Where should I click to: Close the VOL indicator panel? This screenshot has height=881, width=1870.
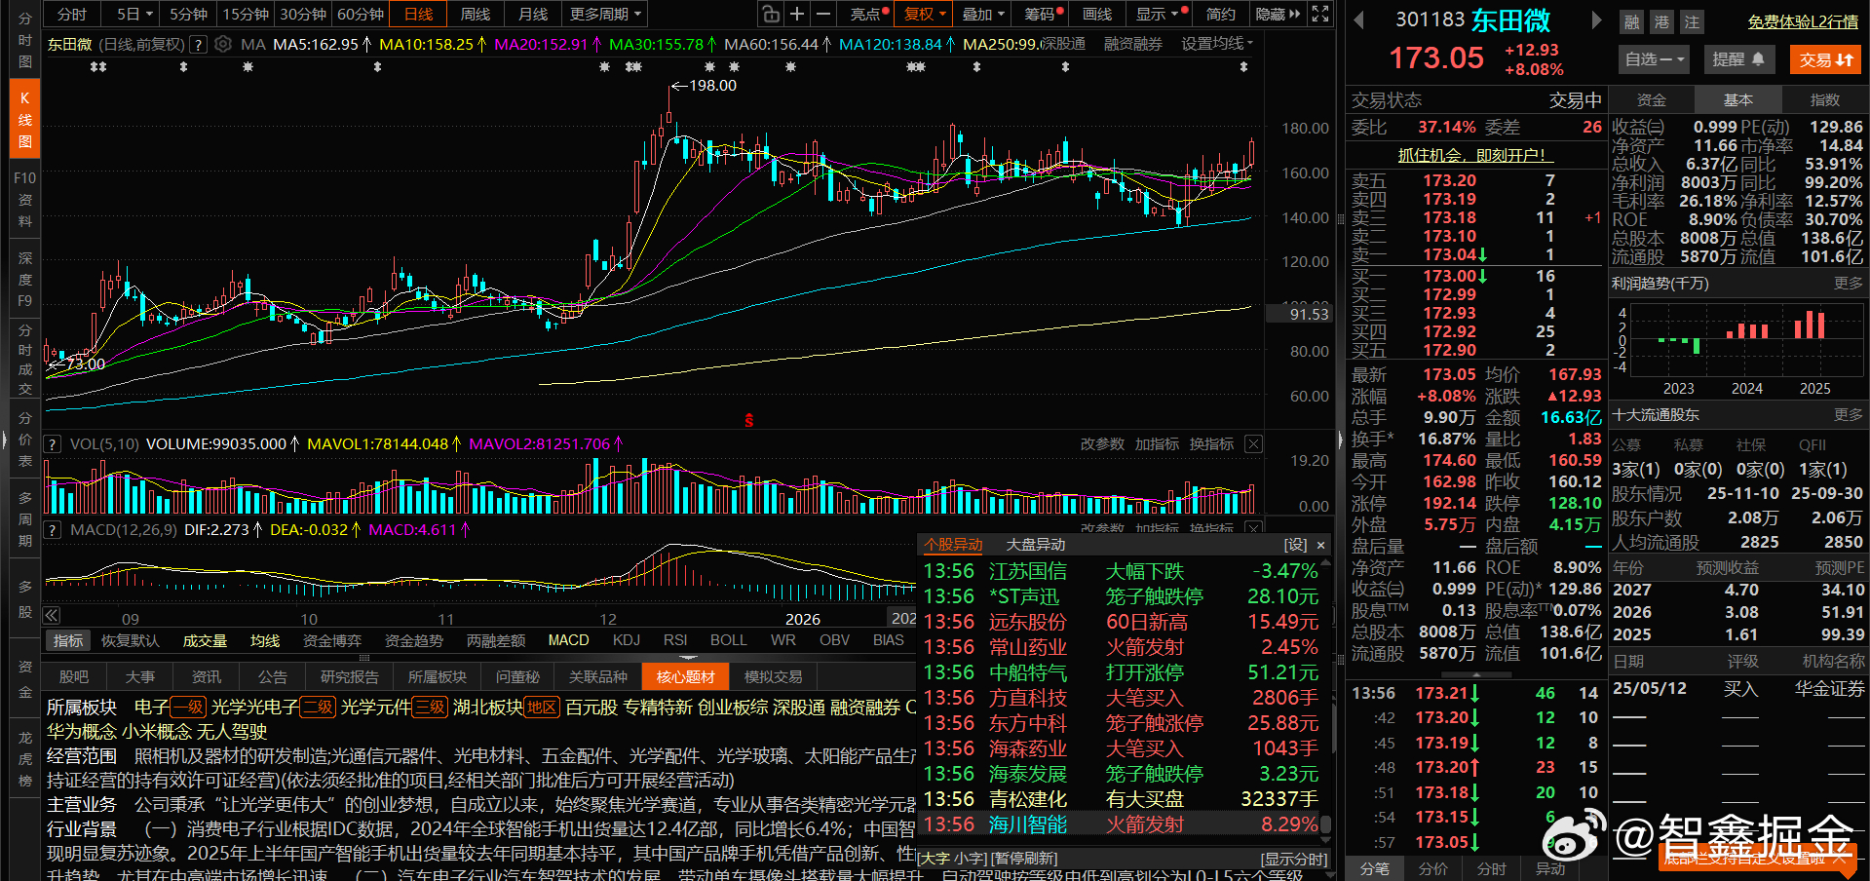(x=1254, y=444)
